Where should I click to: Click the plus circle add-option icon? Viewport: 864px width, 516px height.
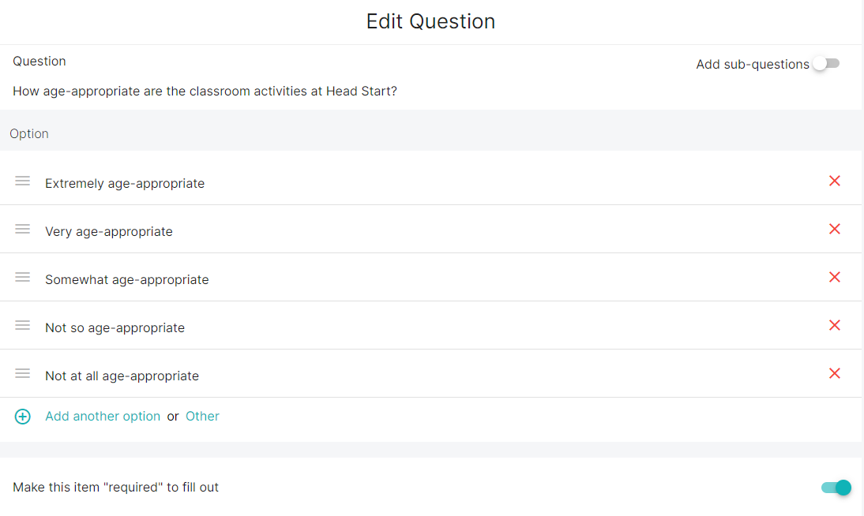pos(23,417)
